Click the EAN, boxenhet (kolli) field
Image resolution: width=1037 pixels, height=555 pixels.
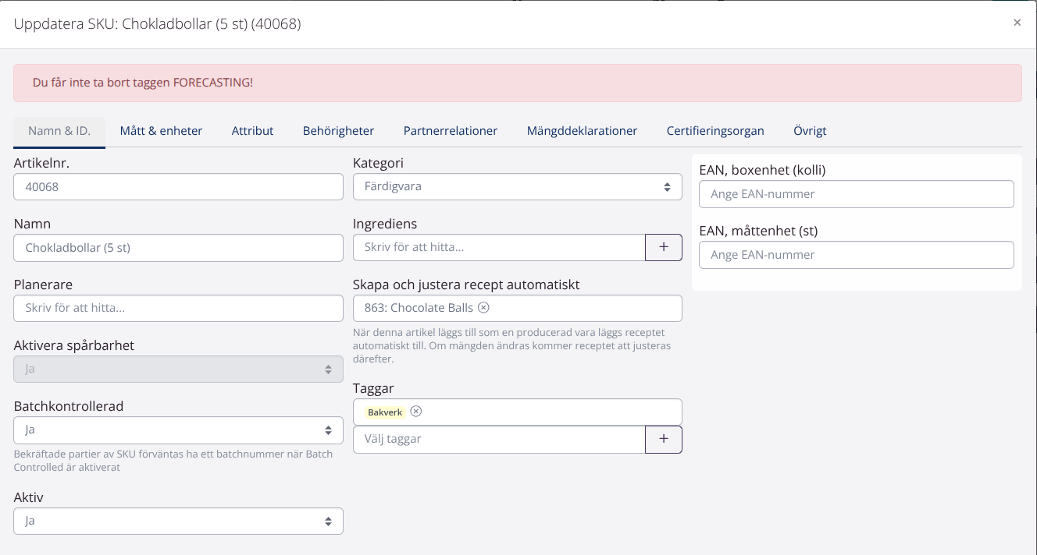pos(856,194)
